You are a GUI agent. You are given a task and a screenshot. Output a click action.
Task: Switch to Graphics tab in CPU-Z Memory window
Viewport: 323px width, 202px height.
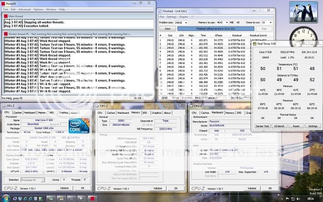tap(157, 113)
